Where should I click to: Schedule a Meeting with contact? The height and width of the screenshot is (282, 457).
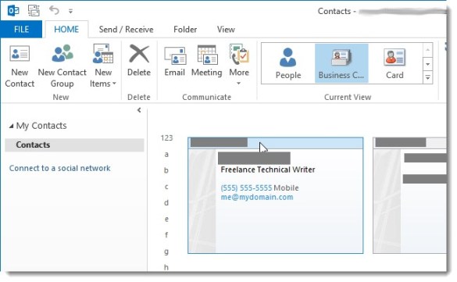pos(207,61)
